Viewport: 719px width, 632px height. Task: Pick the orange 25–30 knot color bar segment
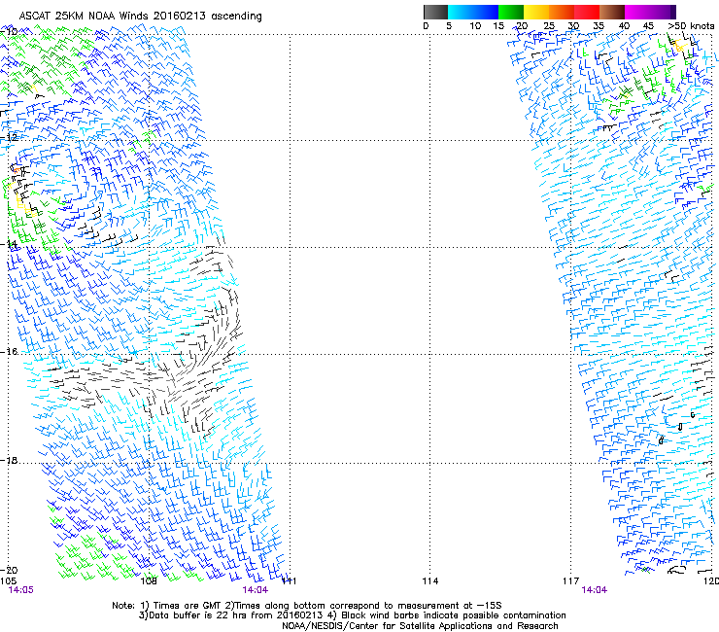pos(562,12)
